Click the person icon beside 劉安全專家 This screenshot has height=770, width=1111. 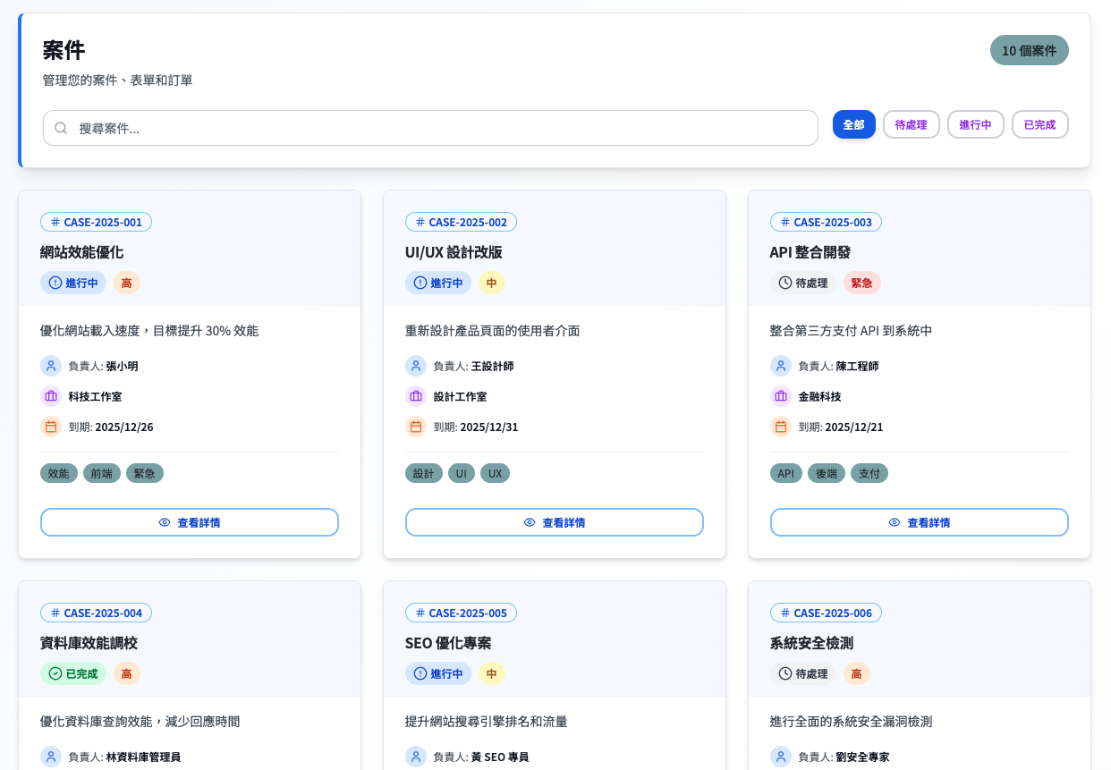coord(781,757)
